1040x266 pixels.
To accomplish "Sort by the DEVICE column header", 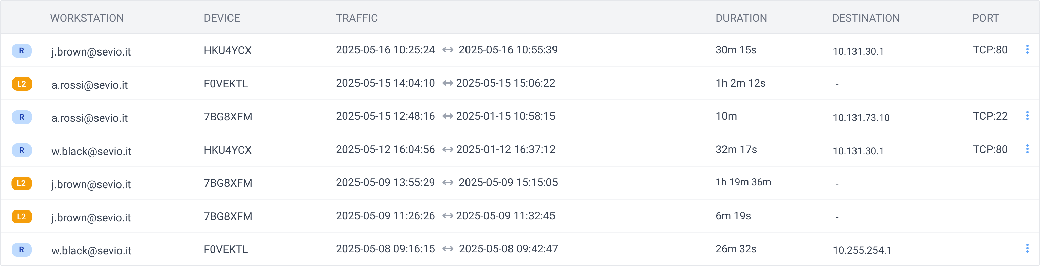I will (222, 18).
